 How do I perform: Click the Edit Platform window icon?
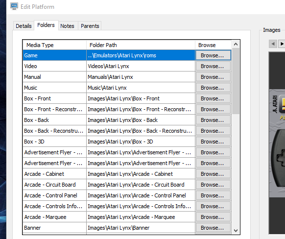tap(14, 6)
